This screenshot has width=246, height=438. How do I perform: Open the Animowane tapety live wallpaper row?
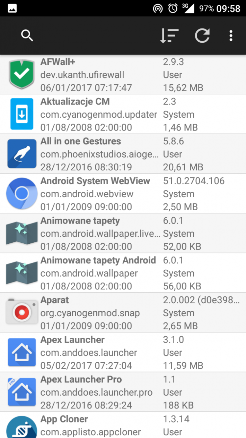123,233
